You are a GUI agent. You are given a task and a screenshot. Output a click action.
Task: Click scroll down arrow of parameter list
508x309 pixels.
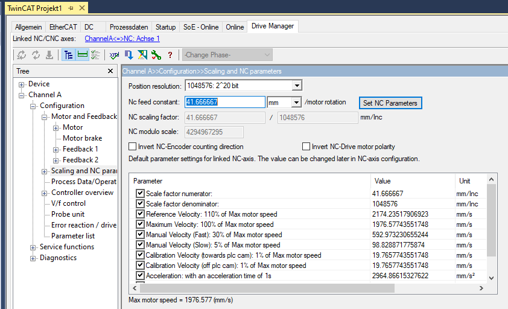[491, 278]
